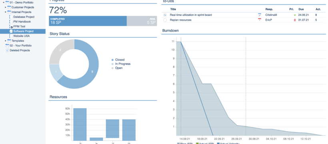Open the 'Replan resources' to-do
Image resolution: width=328 pixels, height=144 pixels.
tap(180, 20)
